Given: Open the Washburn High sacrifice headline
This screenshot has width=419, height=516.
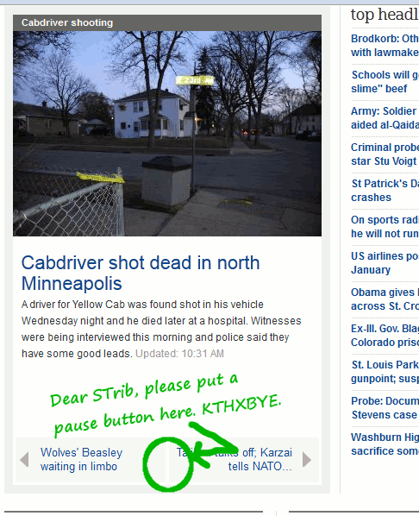Looking at the screenshot, I should [385, 444].
